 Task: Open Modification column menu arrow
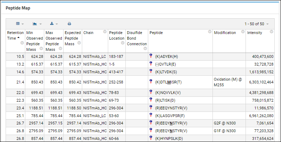(243, 32)
